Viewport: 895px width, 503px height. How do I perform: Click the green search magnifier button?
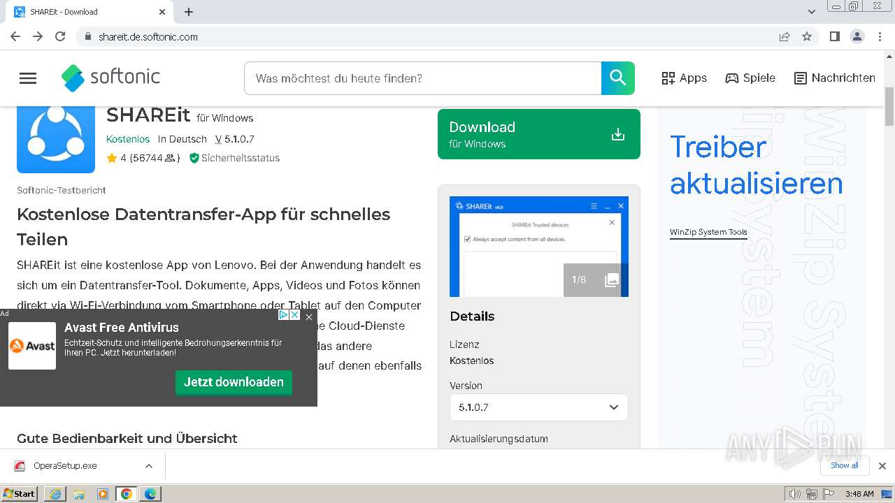click(618, 78)
